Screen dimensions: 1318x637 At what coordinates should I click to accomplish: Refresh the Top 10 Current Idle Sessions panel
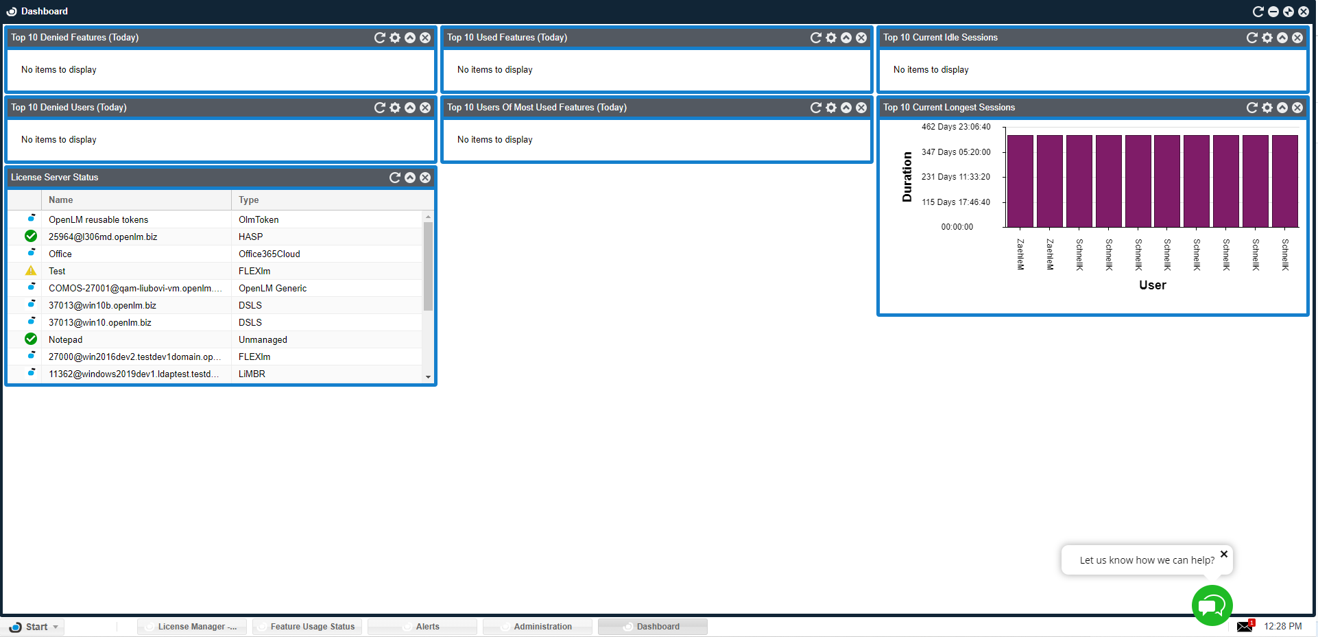pos(1251,38)
